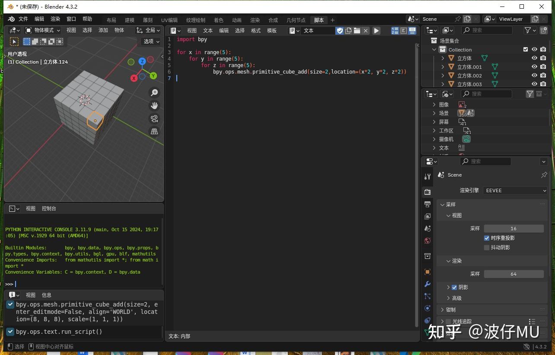Expand 立方体.002 in the outliner

442,75
